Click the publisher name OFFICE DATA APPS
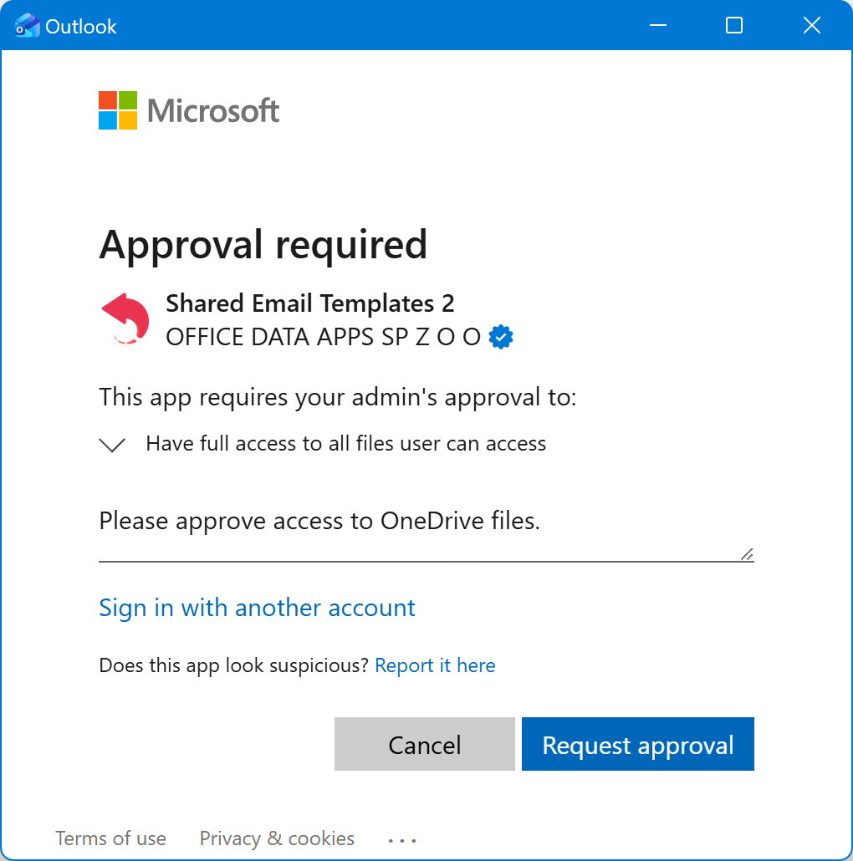853x861 pixels. tap(322, 337)
